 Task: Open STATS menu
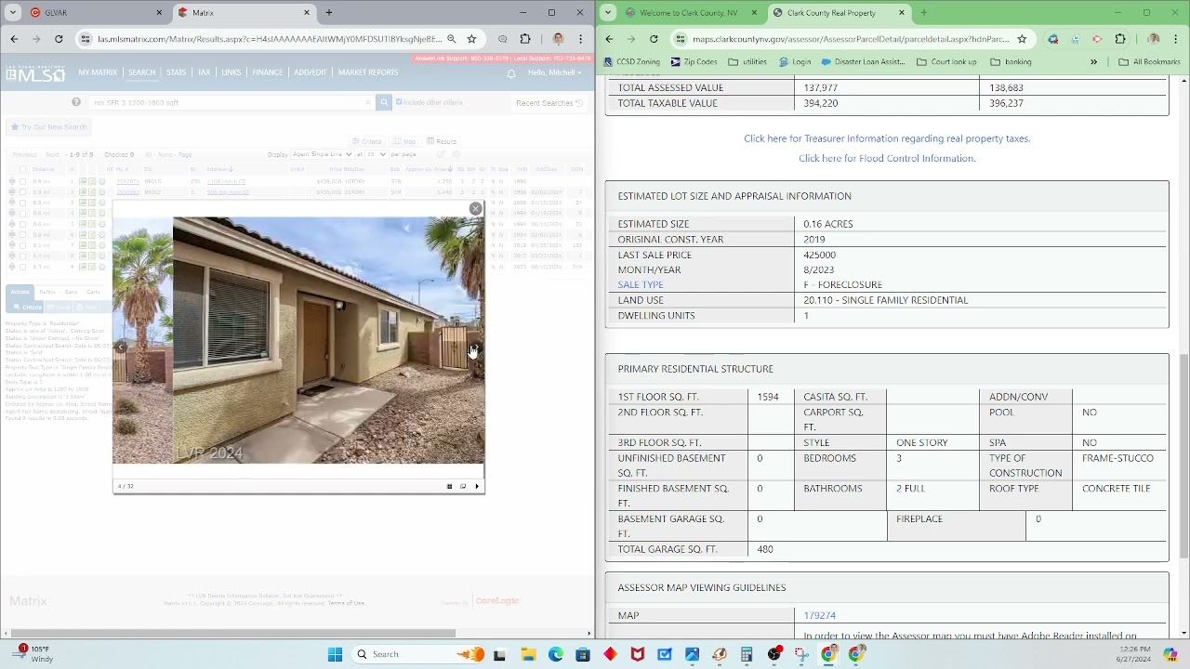coord(176,72)
